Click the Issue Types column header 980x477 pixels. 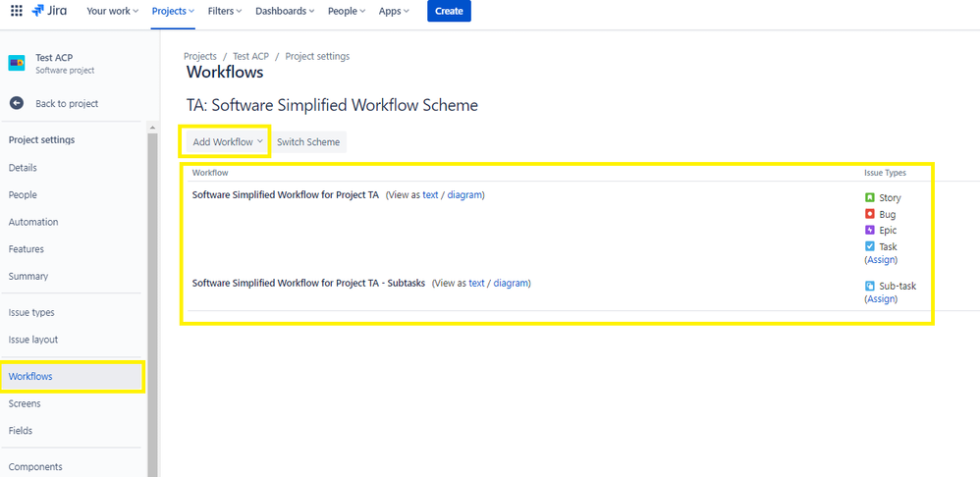885,173
